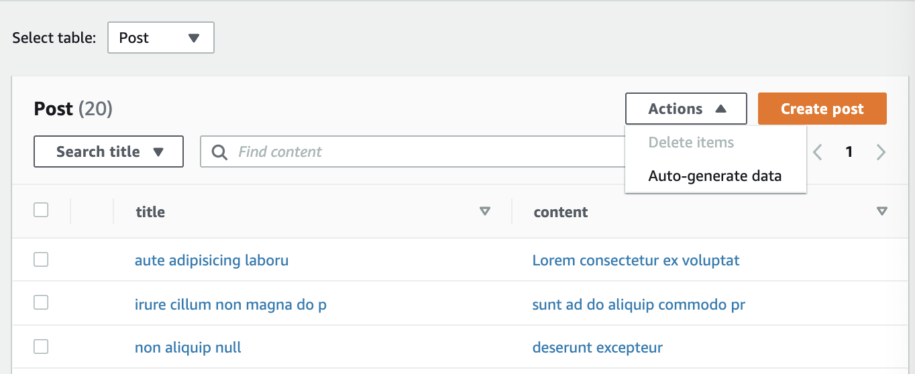
Task: Go to the previous page arrow
Action: point(817,152)
